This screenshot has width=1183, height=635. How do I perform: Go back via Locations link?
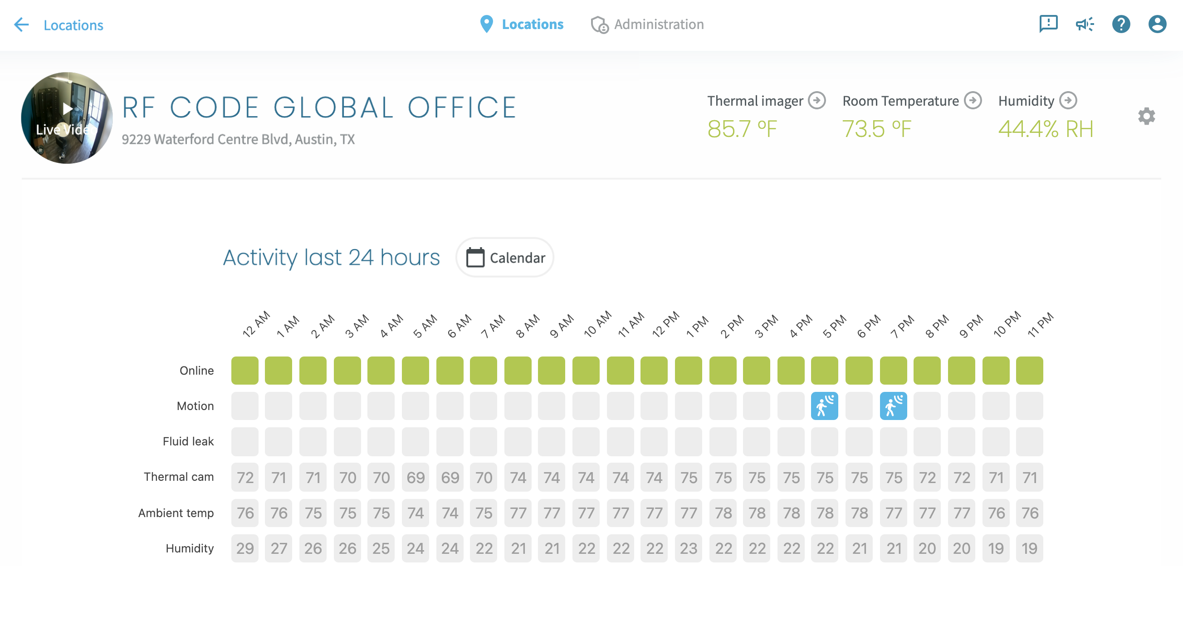pyautogui.click(x=73, y=25)
